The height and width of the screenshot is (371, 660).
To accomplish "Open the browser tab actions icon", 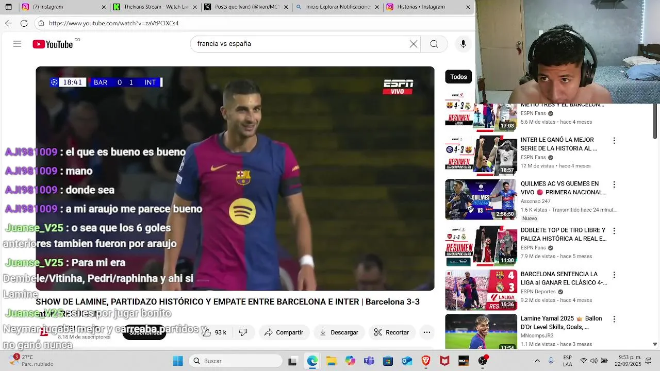I will [8, 7].
